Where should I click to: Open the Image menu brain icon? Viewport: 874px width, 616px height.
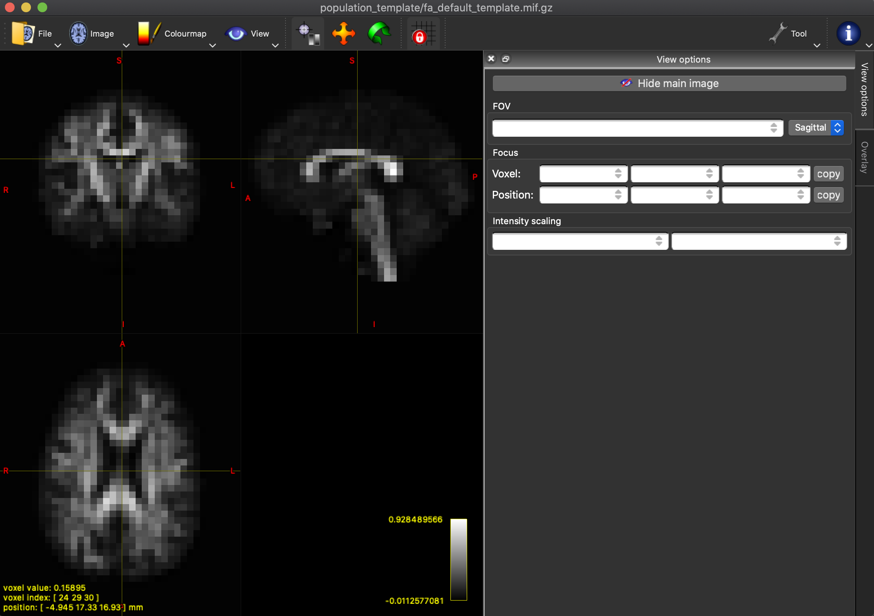coord(78,33)
